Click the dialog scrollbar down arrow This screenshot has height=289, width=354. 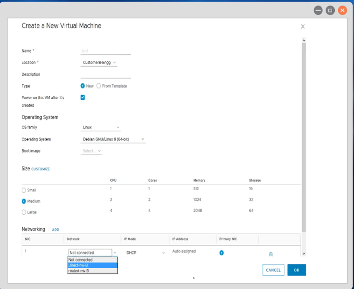303,254
